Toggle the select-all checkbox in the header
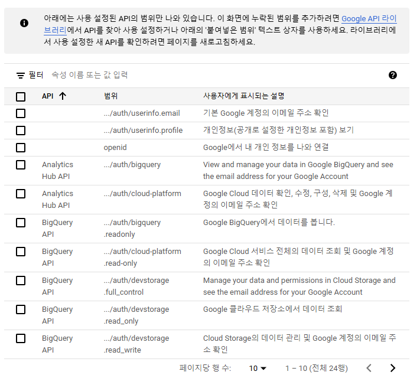Viewport: 420px width, 378px height. (x=21, y=96)
